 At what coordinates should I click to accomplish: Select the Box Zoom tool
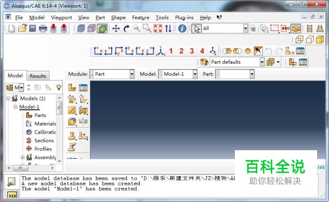(x=147, y=29)
